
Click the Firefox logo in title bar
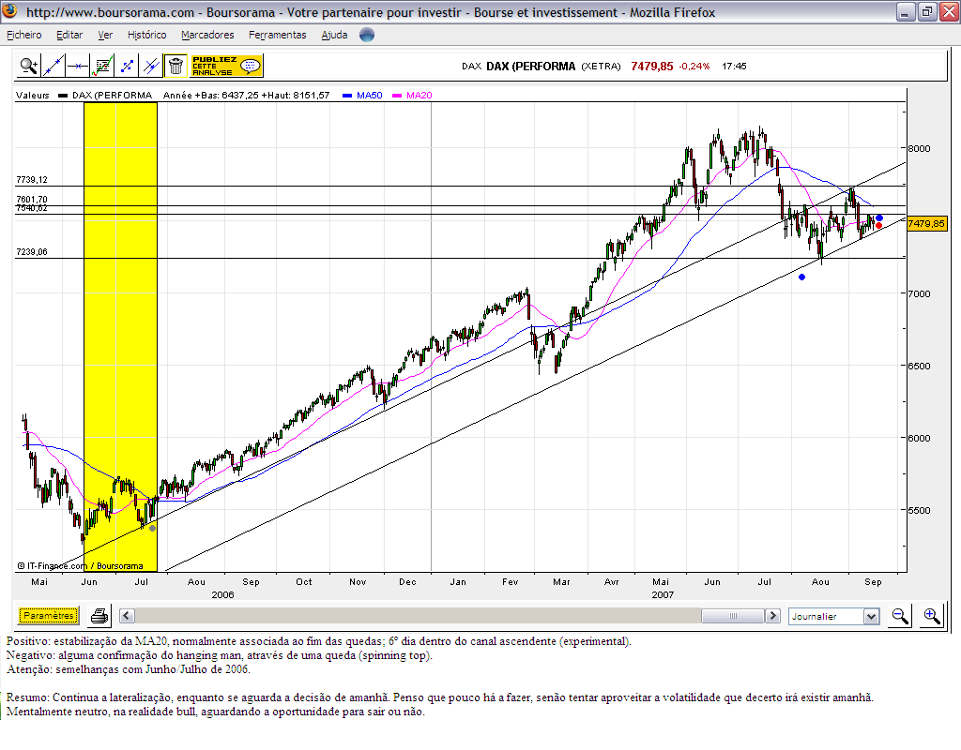9,11
